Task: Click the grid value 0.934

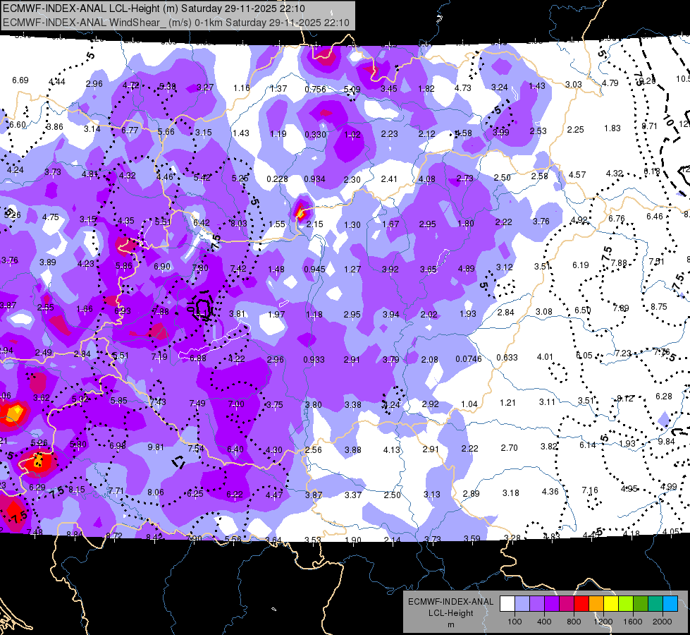Action: click(x=314, y=179)
